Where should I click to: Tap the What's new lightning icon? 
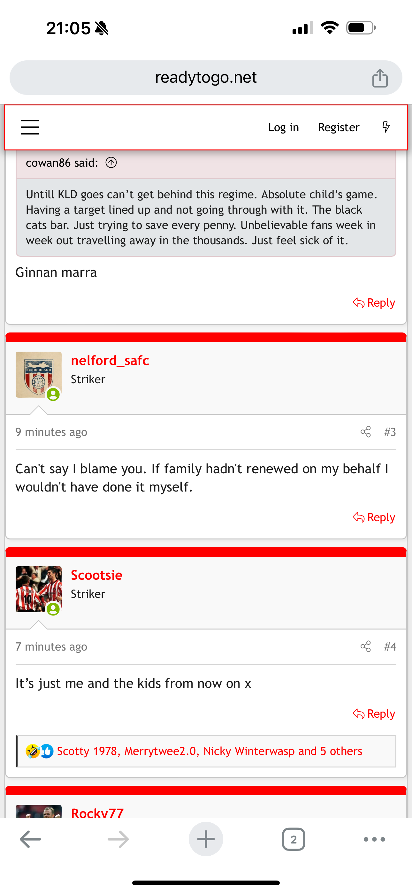pos(385,127)
